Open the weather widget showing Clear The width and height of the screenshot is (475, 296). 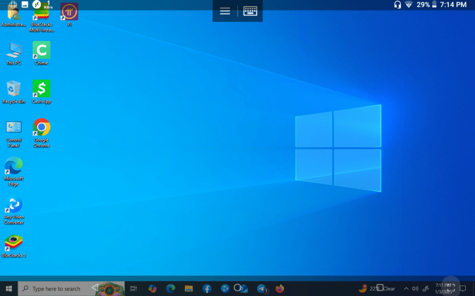377,289
